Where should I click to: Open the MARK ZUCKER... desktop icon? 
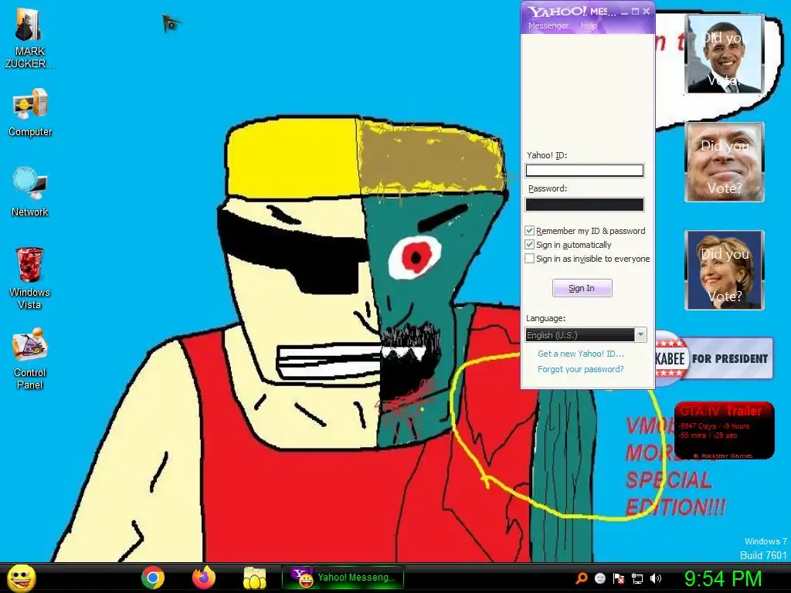[29, 37]
